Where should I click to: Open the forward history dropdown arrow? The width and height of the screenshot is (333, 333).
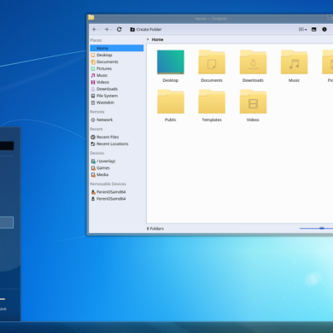coord(111,30)
